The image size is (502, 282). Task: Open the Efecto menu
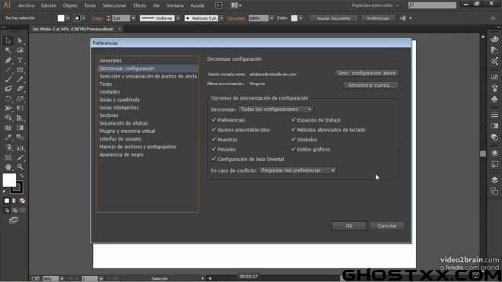[140, 5]
